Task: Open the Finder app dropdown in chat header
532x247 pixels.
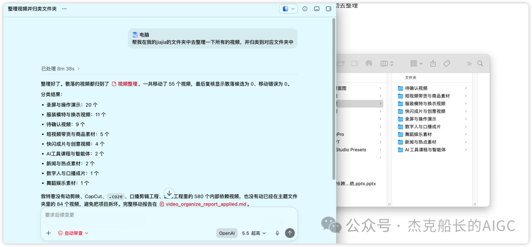Action: coord(288,9)
